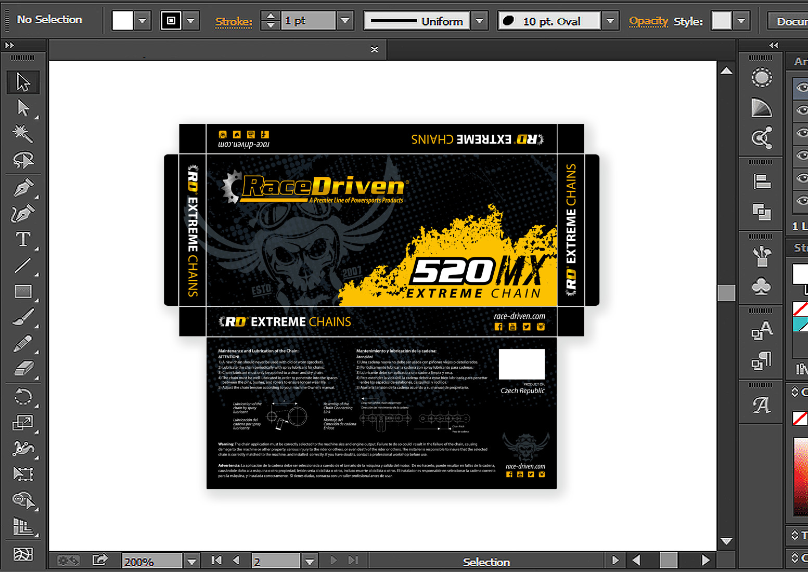Close the document tab with X
Viewport: 808px width, 572px height.
click(x=375, y=49)
